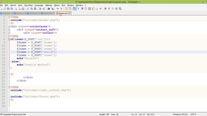Click the echo"Success"; line of code
This screenshot has height=116, width=207.
pyautogui.click(x=28, y=58)
